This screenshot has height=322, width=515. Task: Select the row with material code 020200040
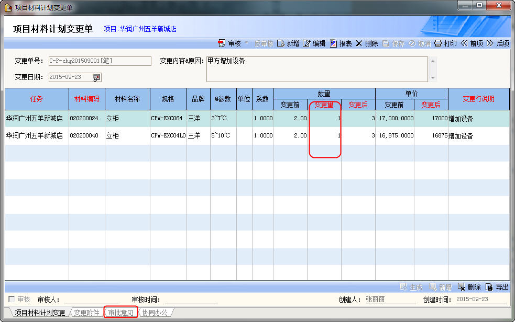coord(84,136)
